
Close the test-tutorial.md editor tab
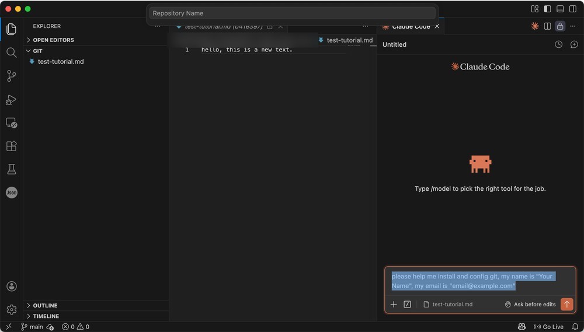pos(280,27)
